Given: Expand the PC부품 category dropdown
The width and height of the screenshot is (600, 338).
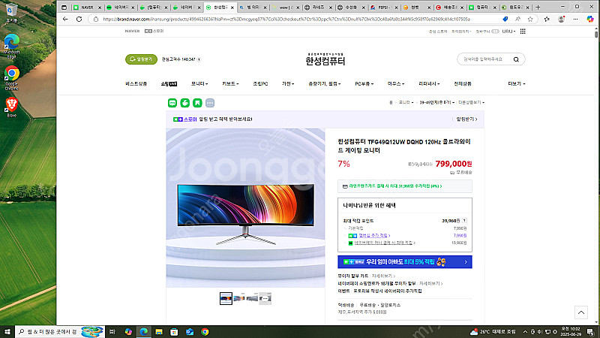Looking at the screenshot, I should tap(364, 83).
